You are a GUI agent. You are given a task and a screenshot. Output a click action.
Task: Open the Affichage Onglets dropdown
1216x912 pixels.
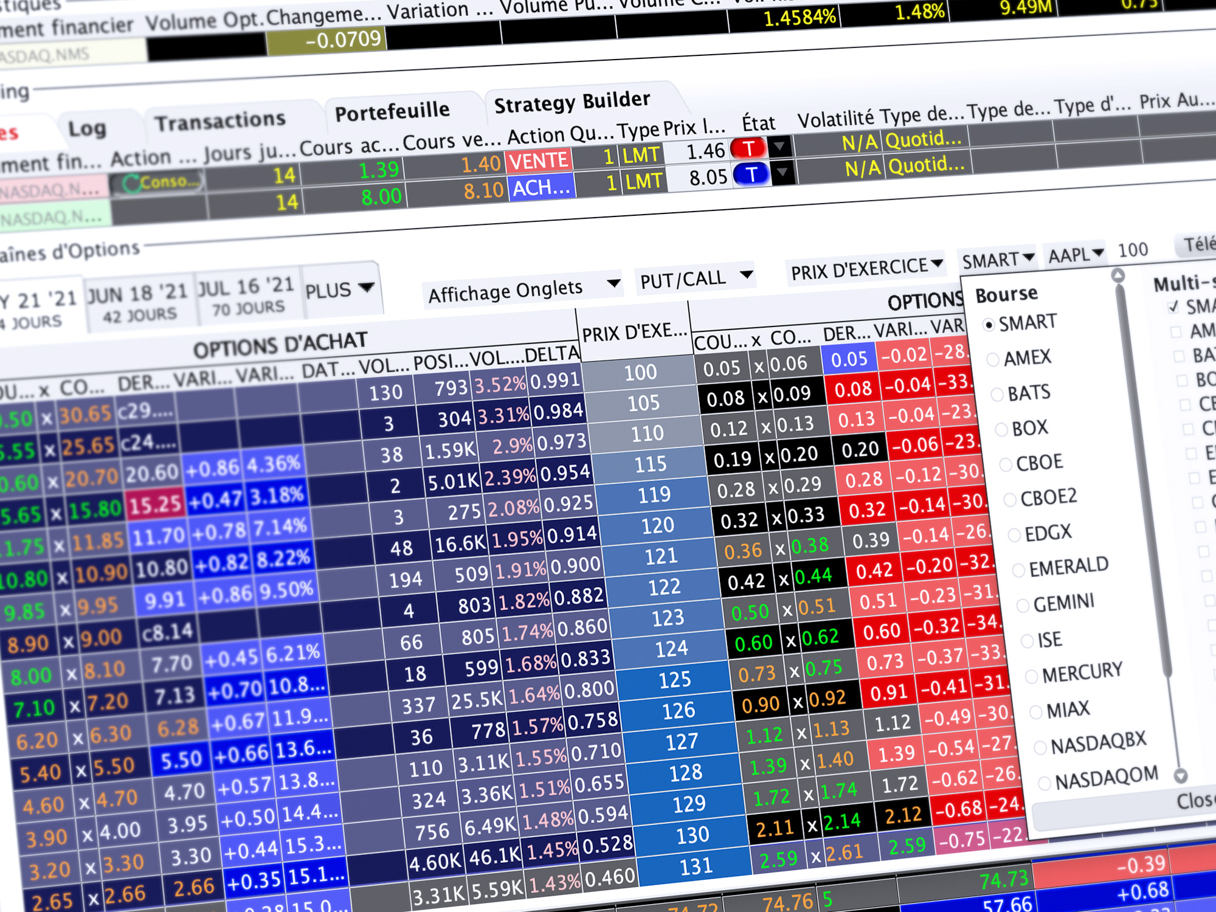click(523, 290)
